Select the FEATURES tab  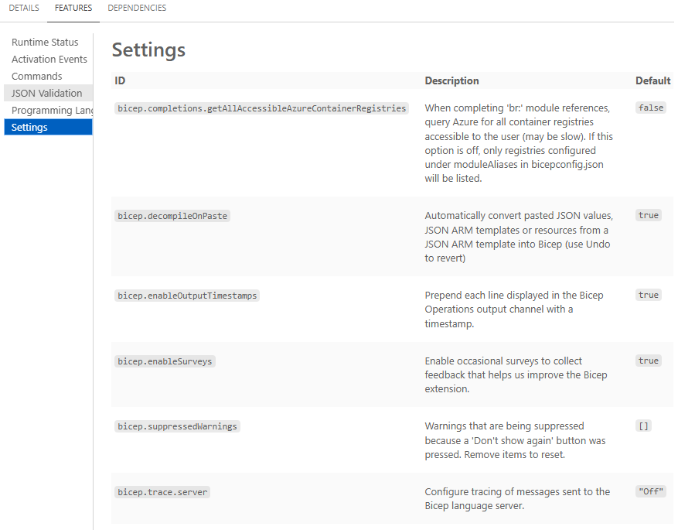[x=73, y=8]
